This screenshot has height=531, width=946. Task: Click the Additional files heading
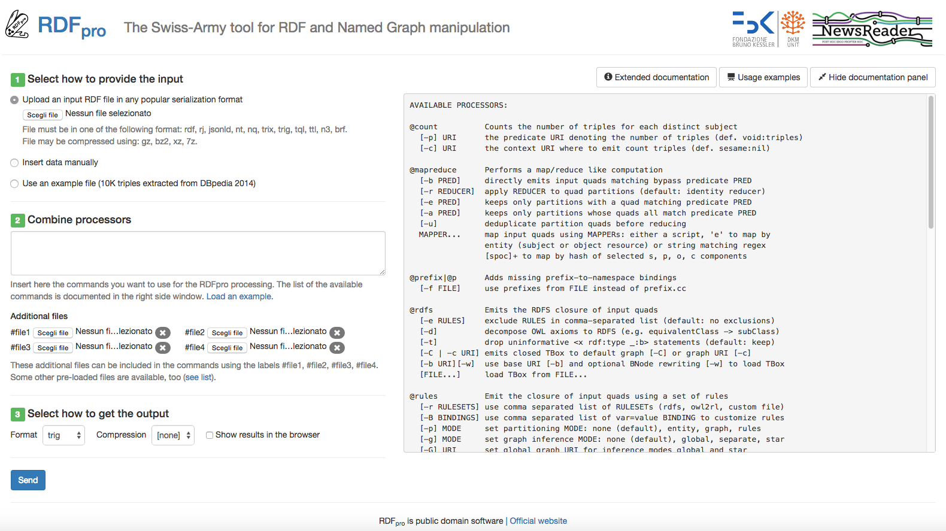[39, 316]
